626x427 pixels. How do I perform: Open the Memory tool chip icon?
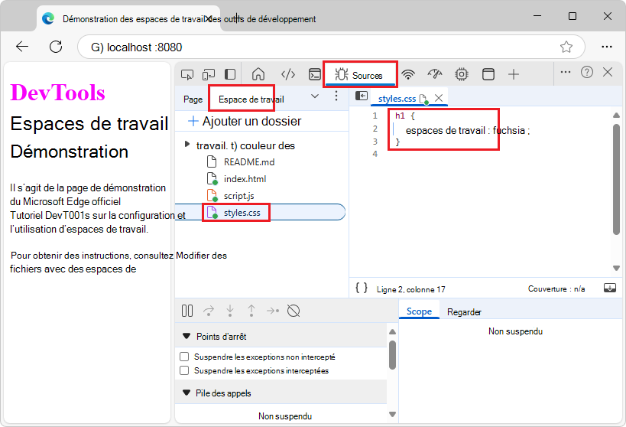[462, 74]
